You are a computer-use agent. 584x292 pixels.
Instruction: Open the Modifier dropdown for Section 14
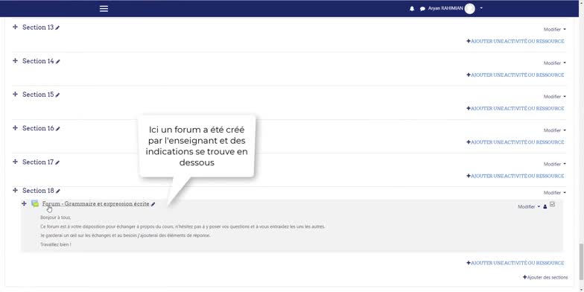point(554,63)
